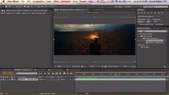Select the BakerEasyTransition preset
This screenshot has height=95, width=169.
(x=155, y=40)
